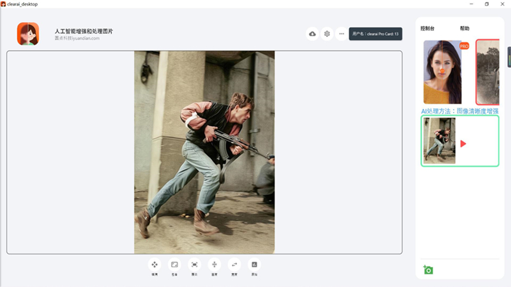
Task: Open settings via the gear icon
Action: pos(327,34)
